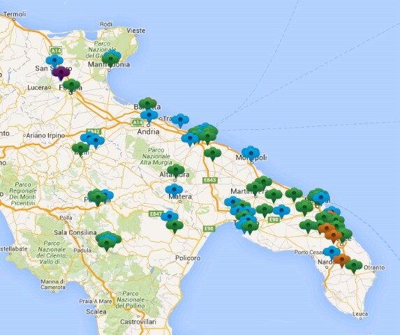
Task: Click the E843 road sign
Action: tap(210, 180)
